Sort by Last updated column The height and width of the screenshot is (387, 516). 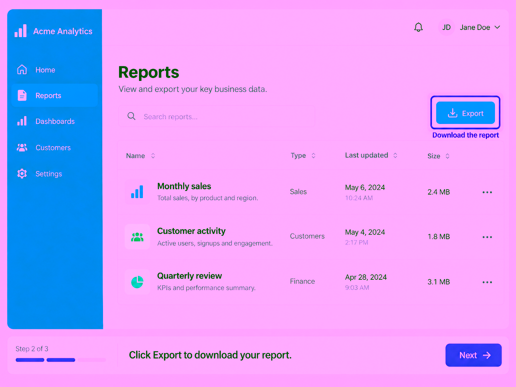coord(371,155)
